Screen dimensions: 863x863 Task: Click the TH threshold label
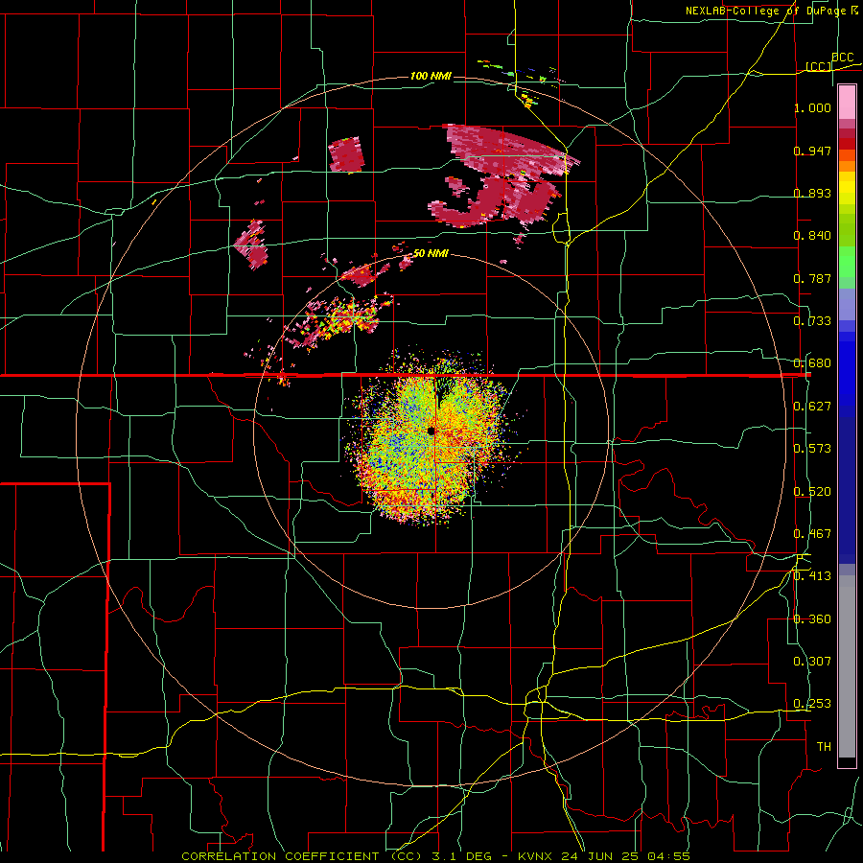[824, 747]
